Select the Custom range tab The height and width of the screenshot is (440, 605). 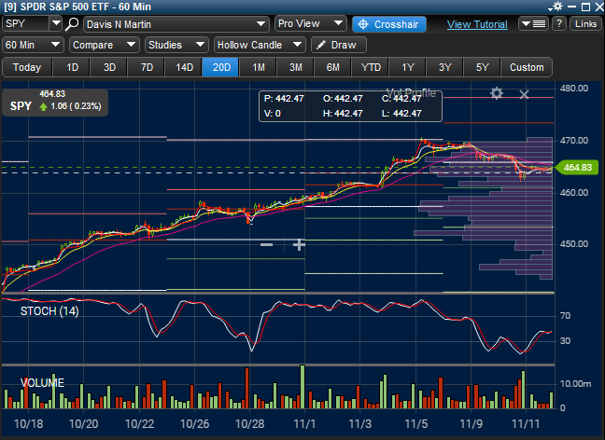click(x=527, y=67)
